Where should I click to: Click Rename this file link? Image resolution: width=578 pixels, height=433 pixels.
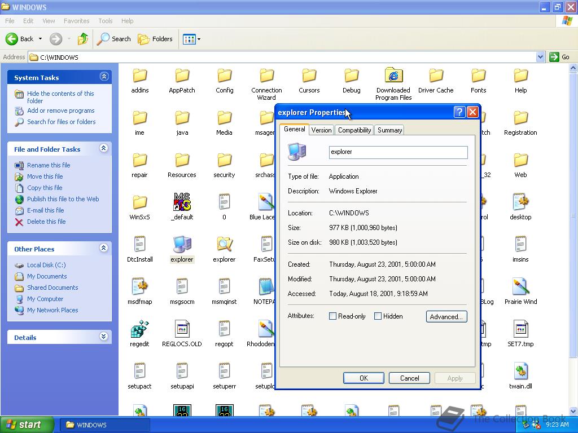click(49, 165)
